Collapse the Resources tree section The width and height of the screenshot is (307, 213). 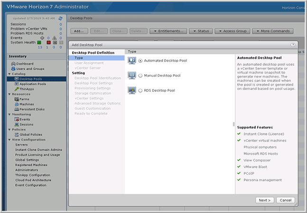[9, 94]
